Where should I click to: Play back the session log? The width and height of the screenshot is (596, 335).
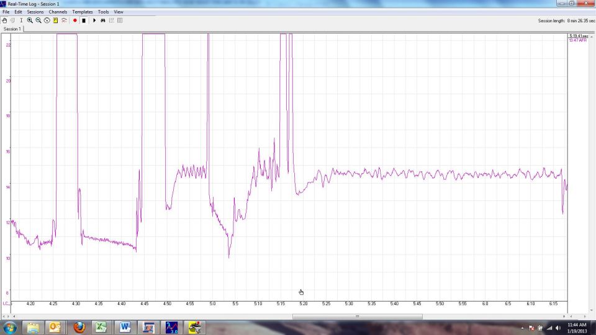click(94, 20)
